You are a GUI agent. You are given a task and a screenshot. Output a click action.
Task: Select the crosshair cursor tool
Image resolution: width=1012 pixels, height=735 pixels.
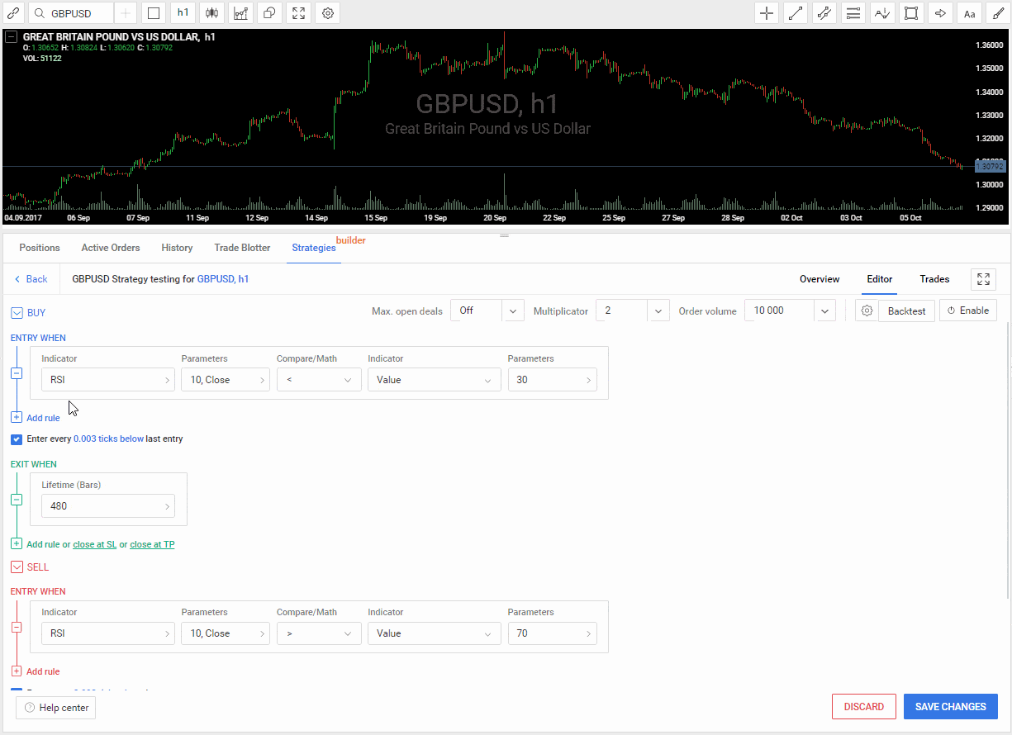(767, 13)
